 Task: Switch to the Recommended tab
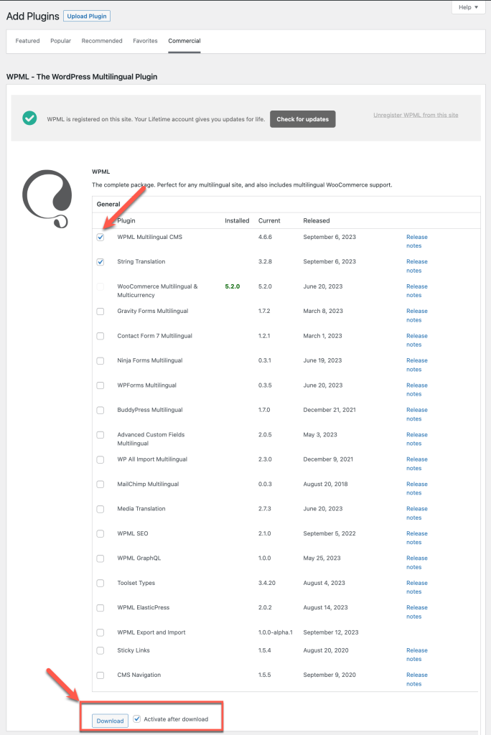click(x=102, y=41)
